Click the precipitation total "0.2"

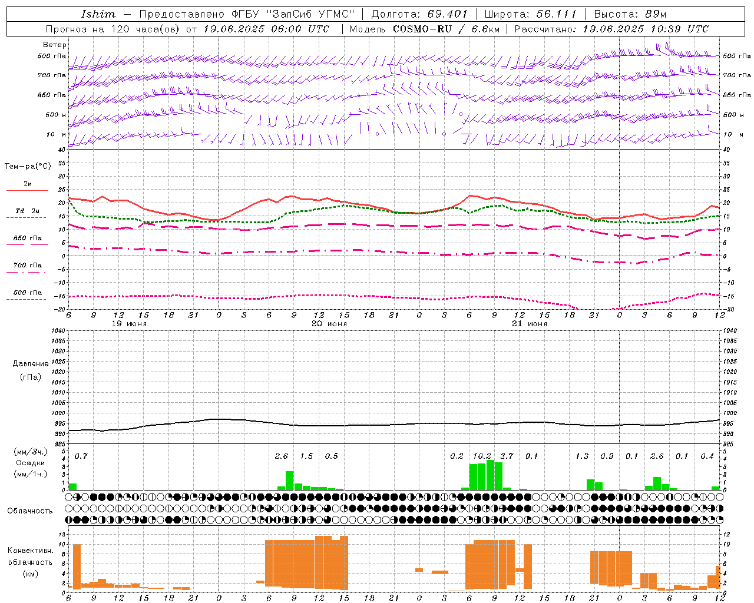click(457, 456)
